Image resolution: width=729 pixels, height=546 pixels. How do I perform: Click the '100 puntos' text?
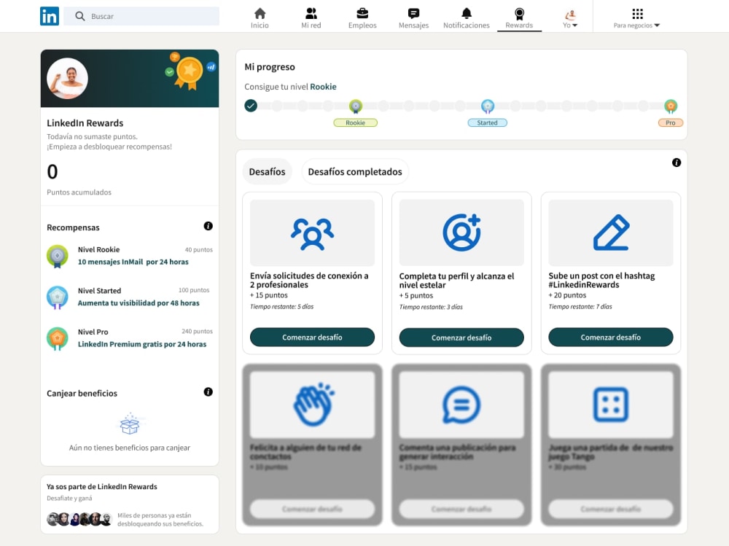(194, 290)
